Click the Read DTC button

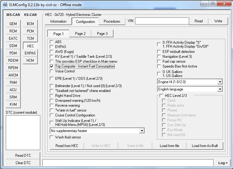pos(23,156)
